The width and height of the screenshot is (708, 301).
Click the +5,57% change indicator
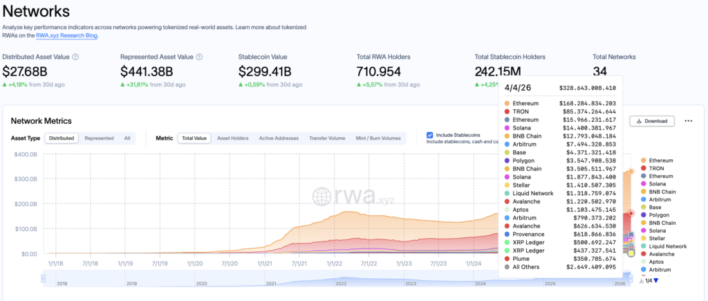pyautogui.click(x=369, y=84)
